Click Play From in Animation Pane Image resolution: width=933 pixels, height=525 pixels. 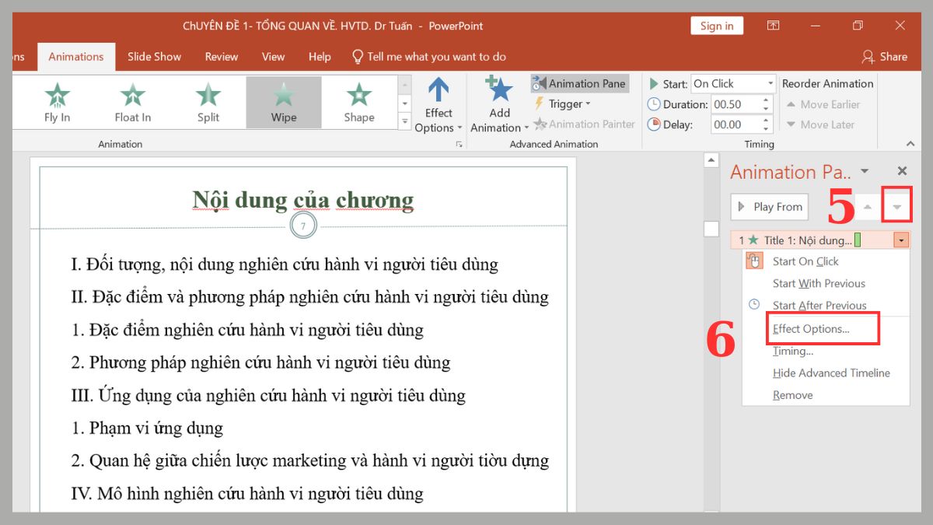click(769, 206)
